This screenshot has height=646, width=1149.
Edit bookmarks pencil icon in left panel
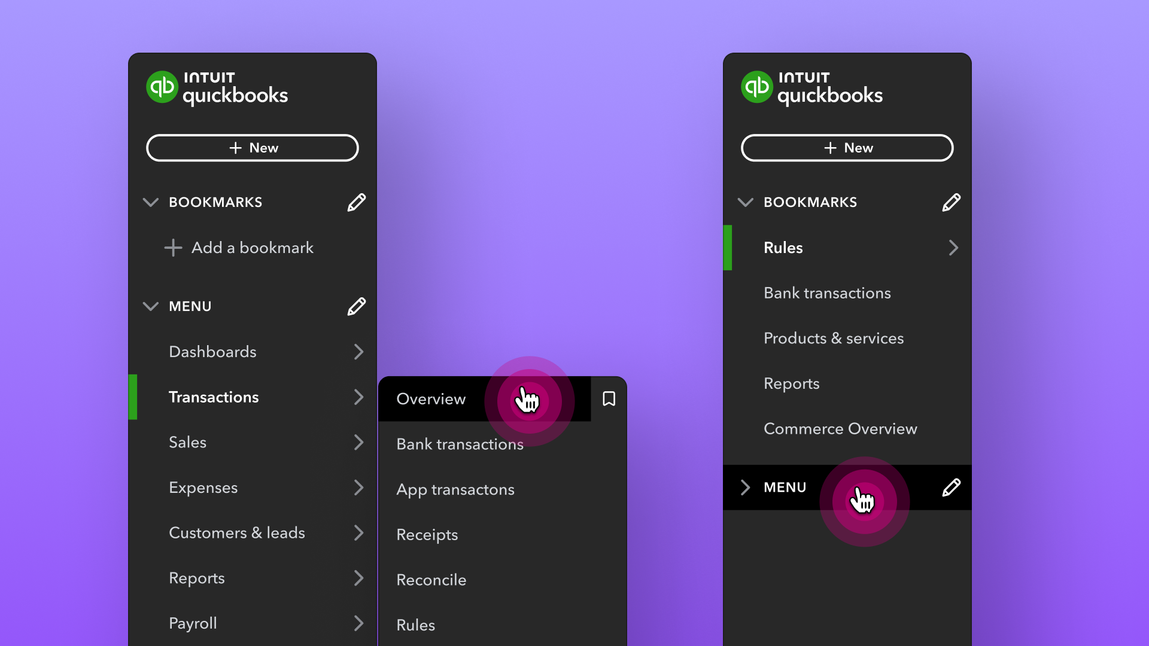click(356, 202)
